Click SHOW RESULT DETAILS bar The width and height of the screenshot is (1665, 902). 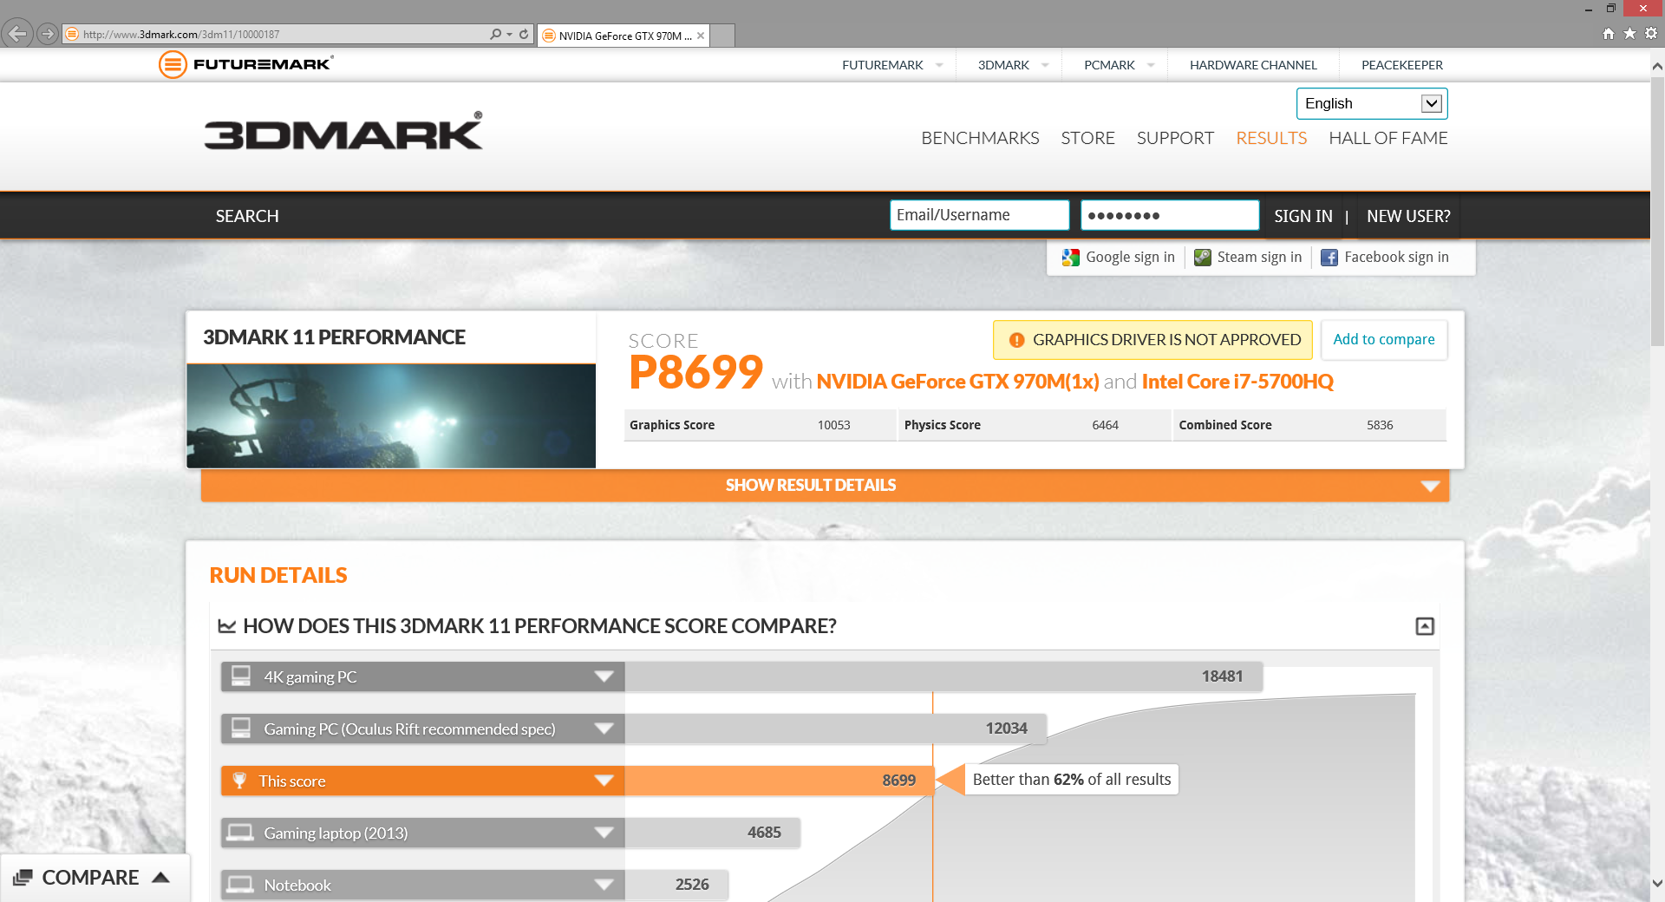[x=825, y=486]
